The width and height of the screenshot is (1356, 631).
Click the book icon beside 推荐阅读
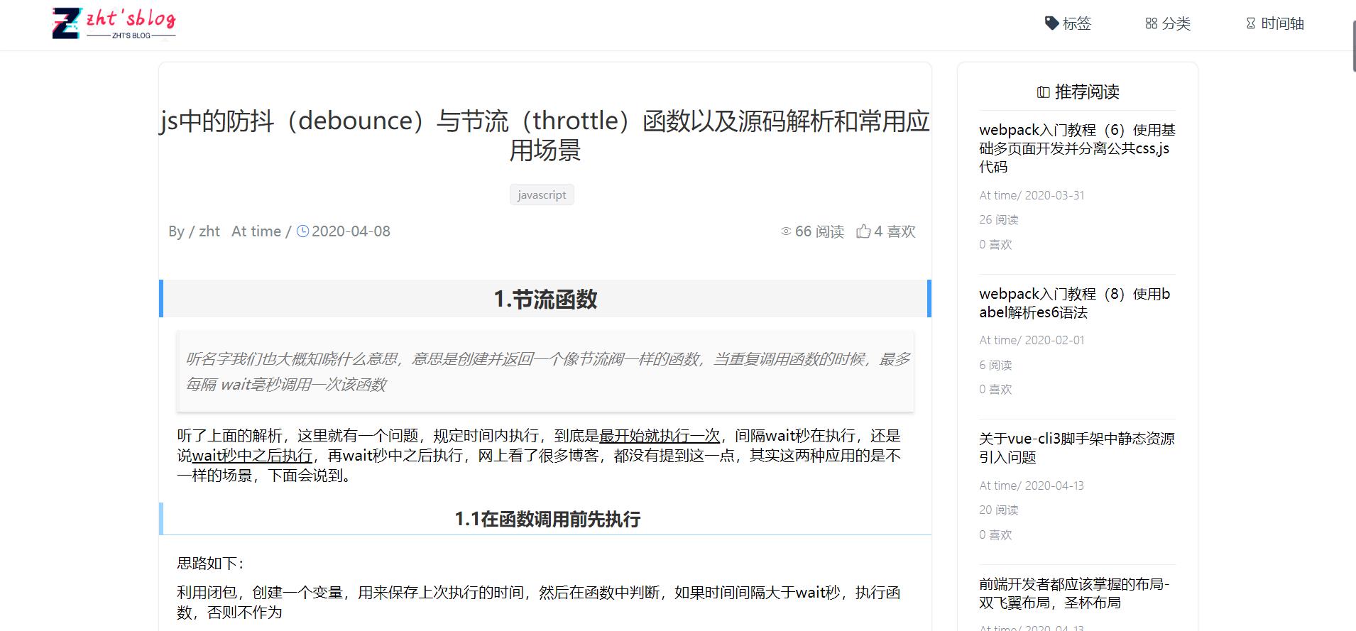1043,92
